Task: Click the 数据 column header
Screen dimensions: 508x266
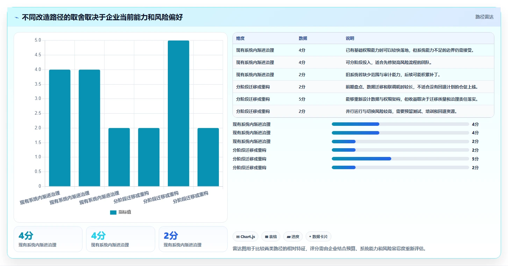Action: 303,38
